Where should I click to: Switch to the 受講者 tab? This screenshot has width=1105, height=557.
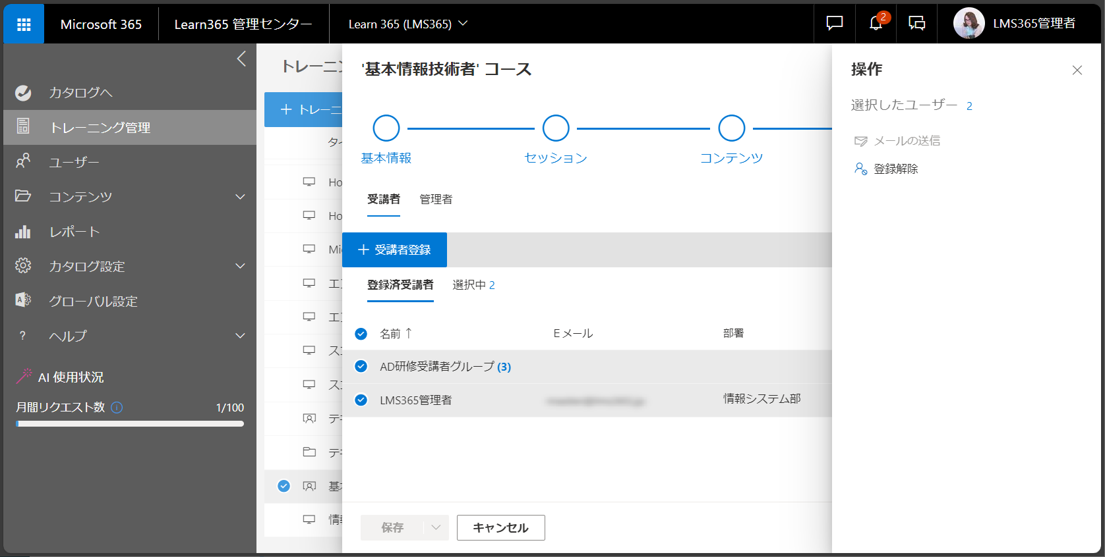pyautogui.click(x=384, y=199)
